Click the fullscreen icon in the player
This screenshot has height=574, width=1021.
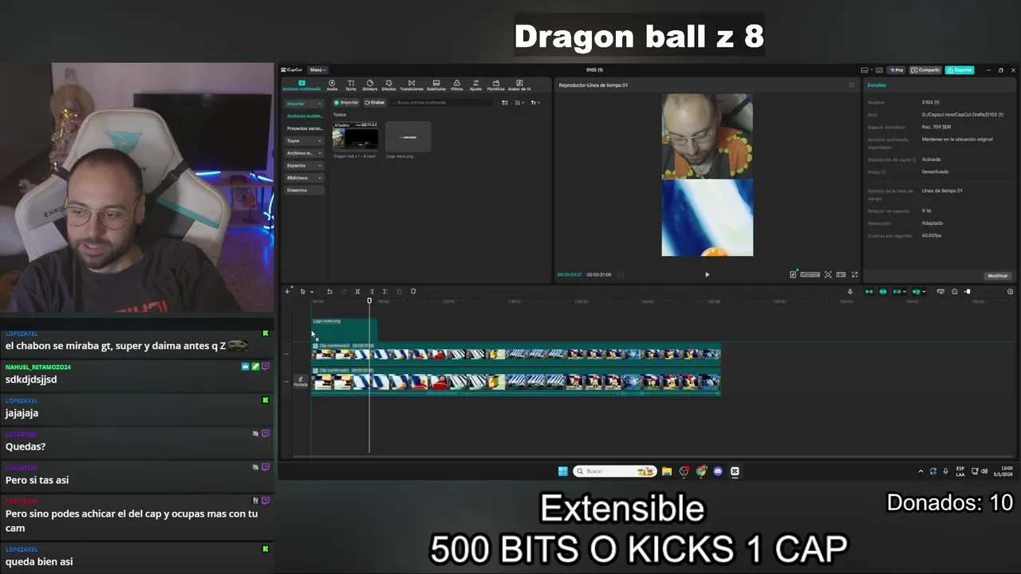pos(854,274)
